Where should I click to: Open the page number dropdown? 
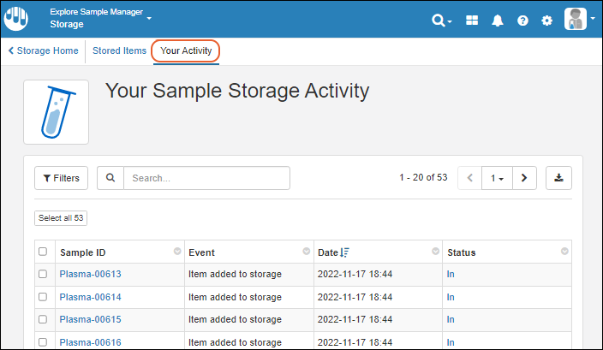pyautogui.click(x=496, y=178)
